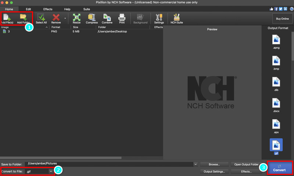Sort the list by the Image column header

coord(24,27)
